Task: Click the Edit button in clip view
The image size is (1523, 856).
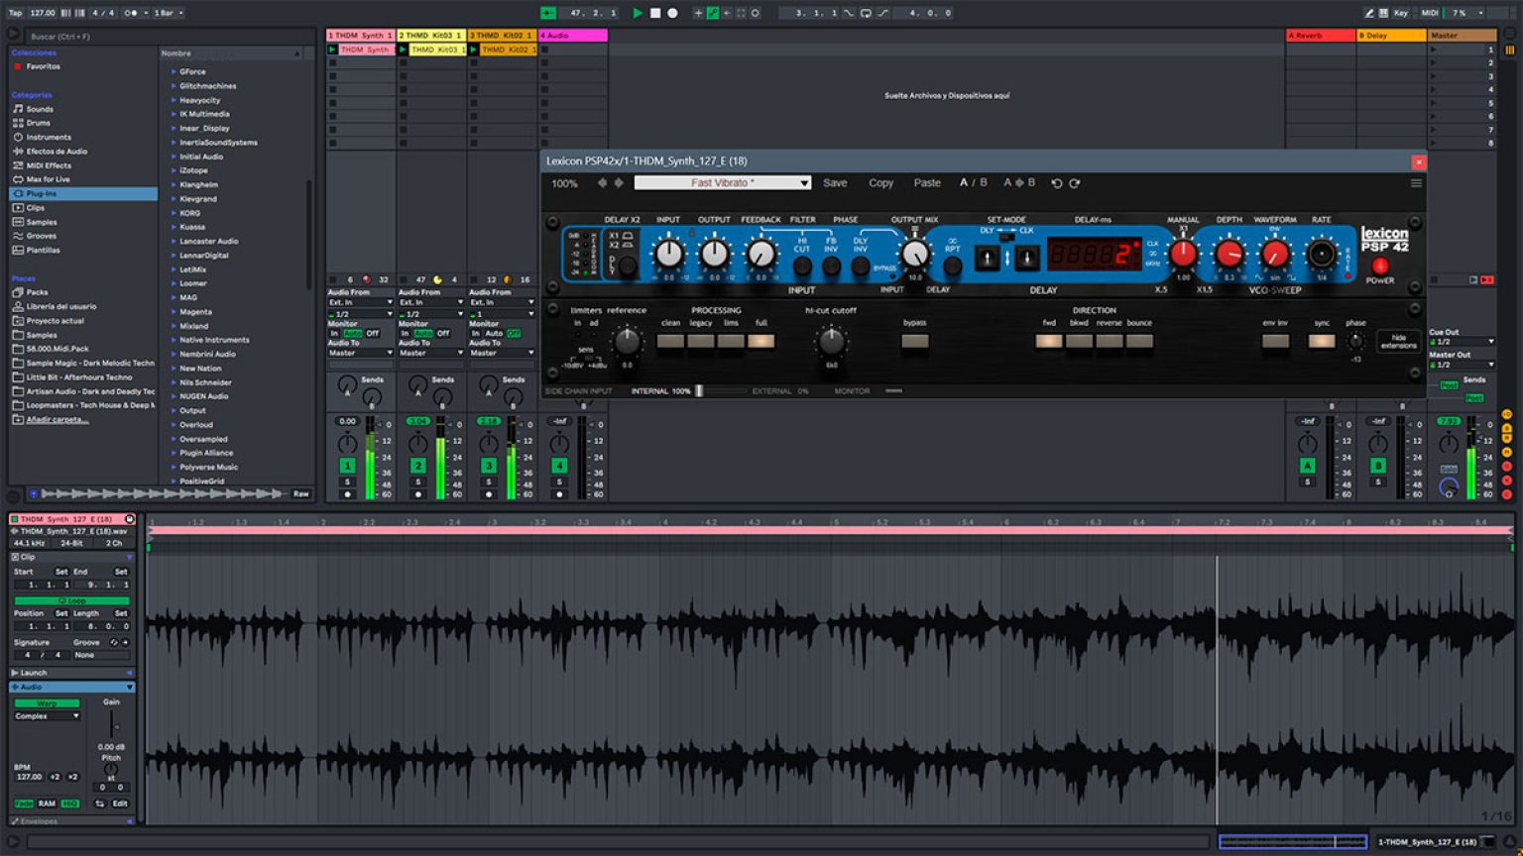Action: [x=120, y=803]
